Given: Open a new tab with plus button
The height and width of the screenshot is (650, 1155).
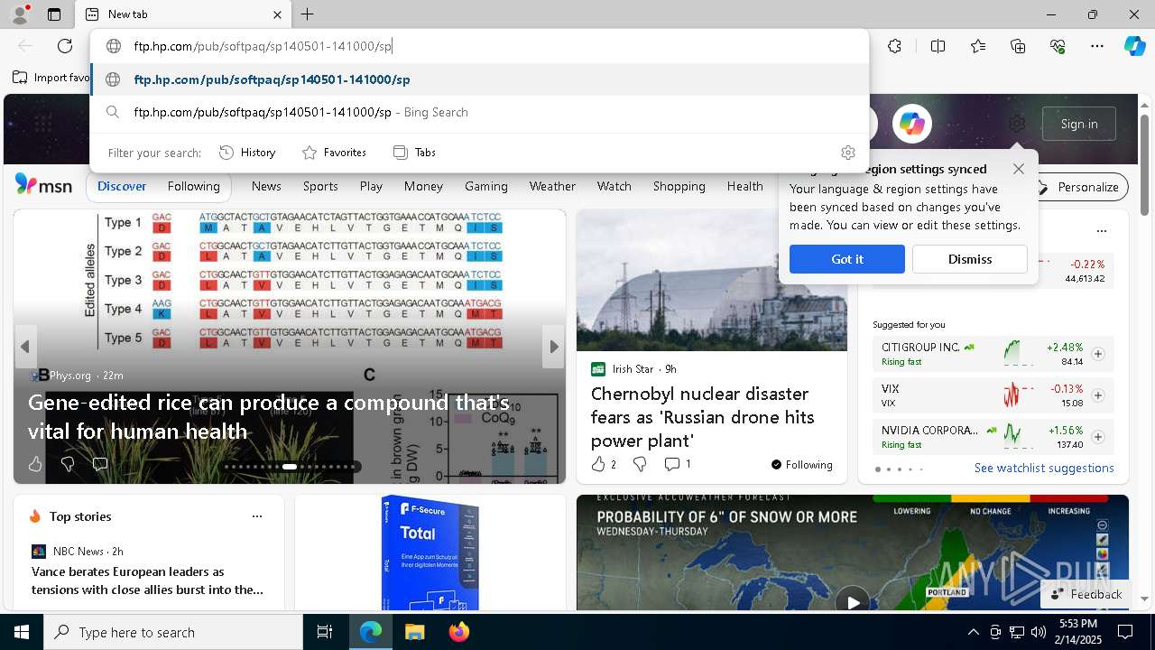Looking at the screenshot, I should point(308,14).
